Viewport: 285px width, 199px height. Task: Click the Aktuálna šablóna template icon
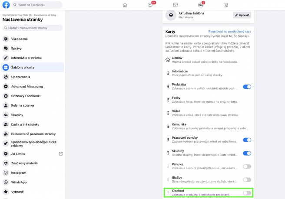pos(171,15)
